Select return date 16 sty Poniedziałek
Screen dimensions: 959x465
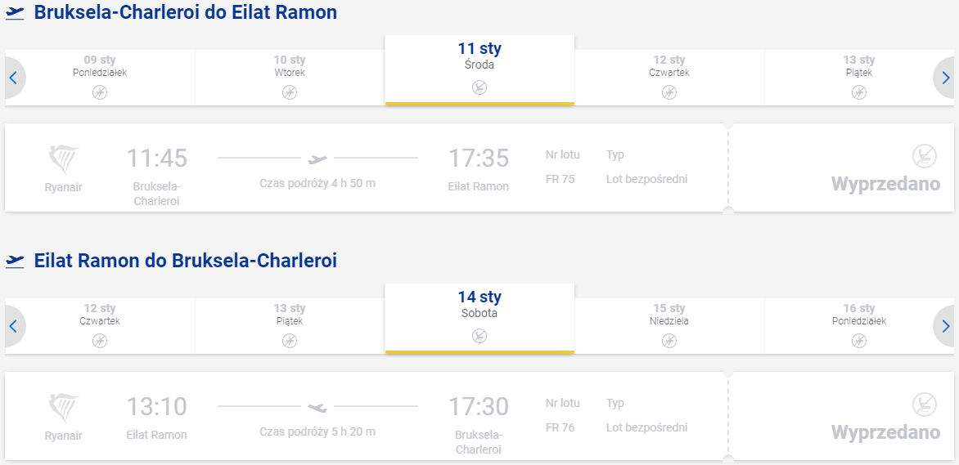(859, 326)
